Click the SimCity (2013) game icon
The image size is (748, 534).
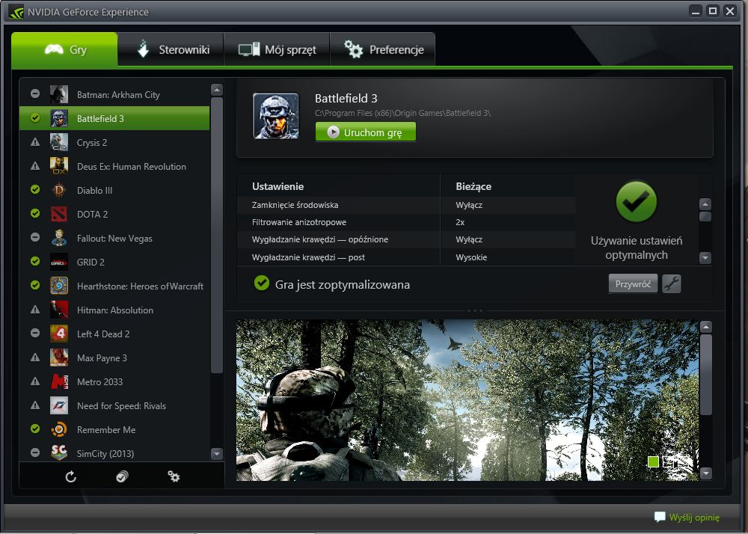(x=59, y=452)
